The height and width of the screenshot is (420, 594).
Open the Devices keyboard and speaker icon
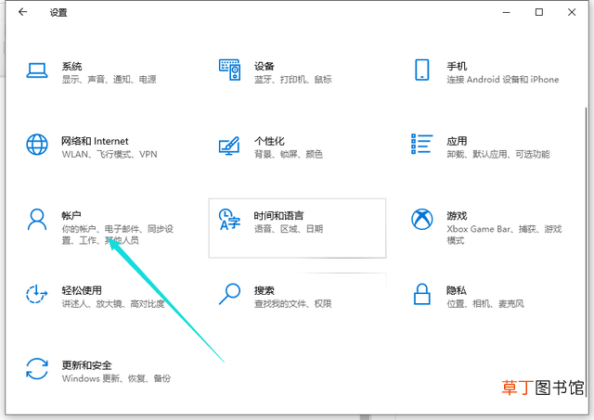(x=229, y=70)
